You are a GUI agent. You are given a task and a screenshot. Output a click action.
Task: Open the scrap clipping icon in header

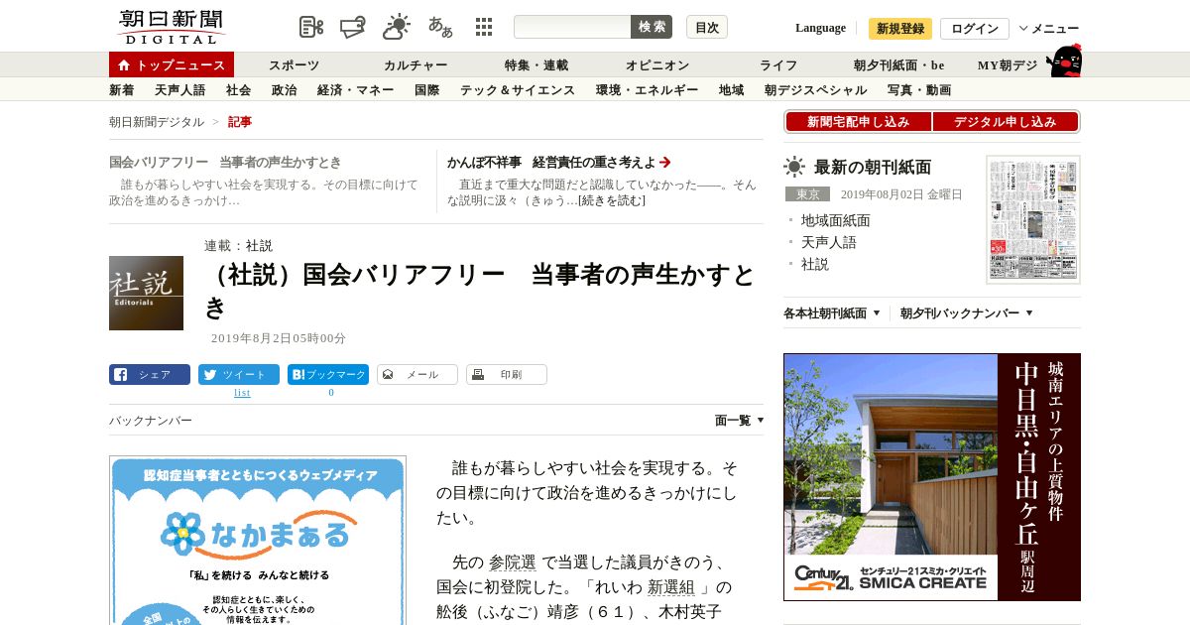[x=311, y=27]
